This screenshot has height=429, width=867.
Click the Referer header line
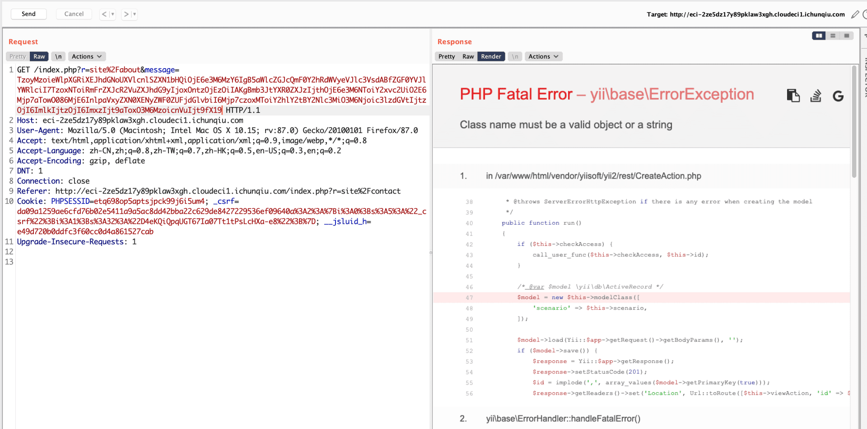(x=209, y=191)
